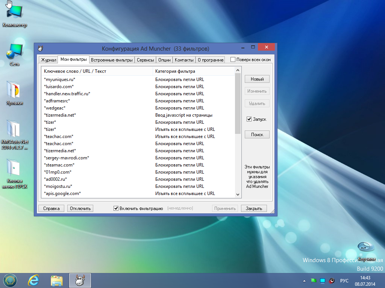The image size is (385, 288).
Task: Open the Корзина recycle bin
Action: point(366,251)
